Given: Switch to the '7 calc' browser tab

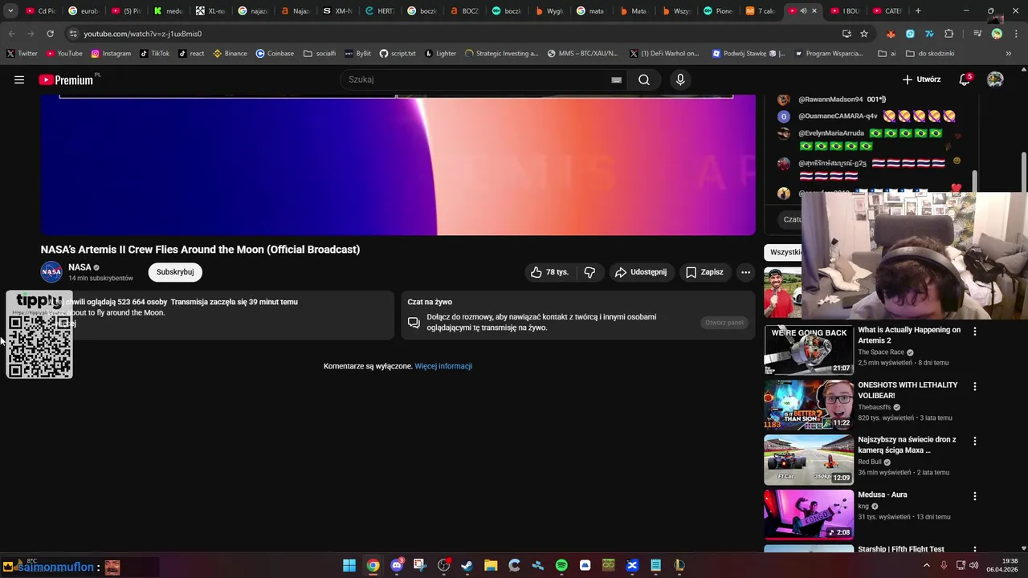Looking at the screenshot, I should pos(761,10).
